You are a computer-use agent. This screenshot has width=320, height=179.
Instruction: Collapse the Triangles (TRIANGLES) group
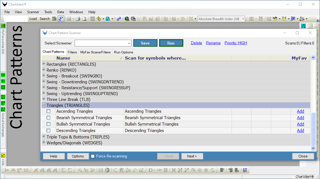[x=44, y=105]
